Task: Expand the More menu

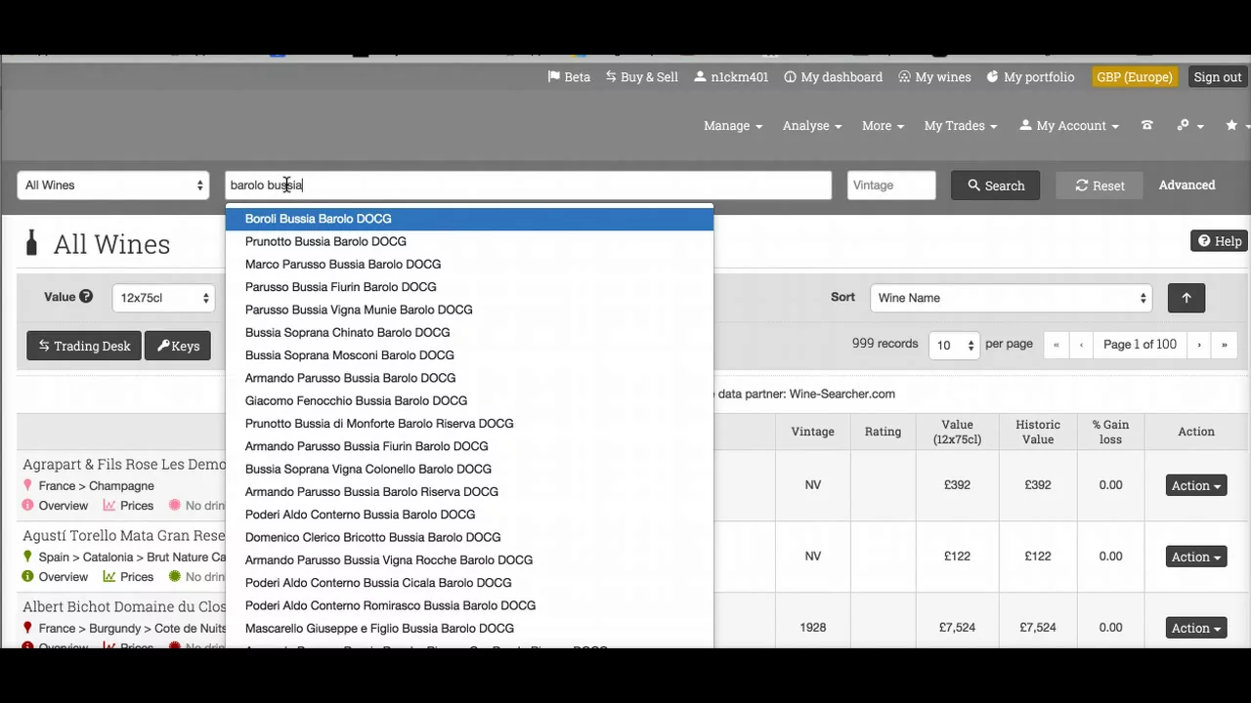Action: coord(883,126)
